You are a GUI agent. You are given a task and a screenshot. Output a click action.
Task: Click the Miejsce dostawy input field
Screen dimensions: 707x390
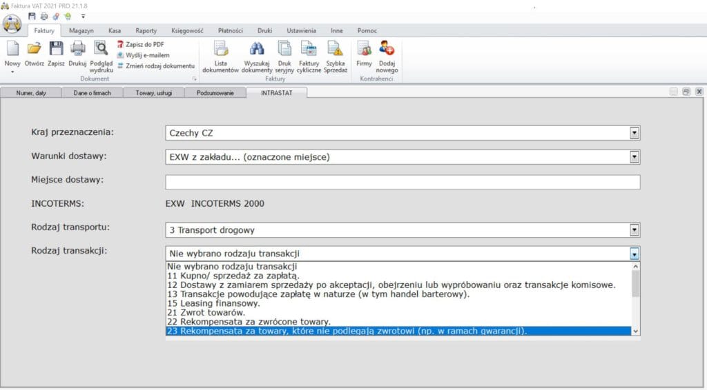click(x=403, y=182)
